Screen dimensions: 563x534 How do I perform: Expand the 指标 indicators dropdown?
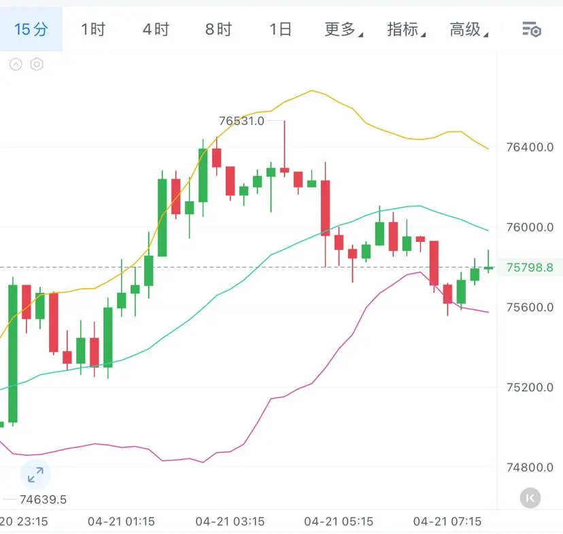(x=406, y=29)
